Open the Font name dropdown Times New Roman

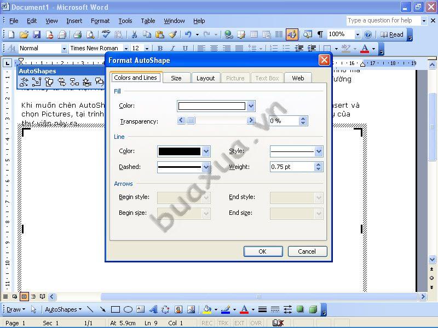point(126,49)
